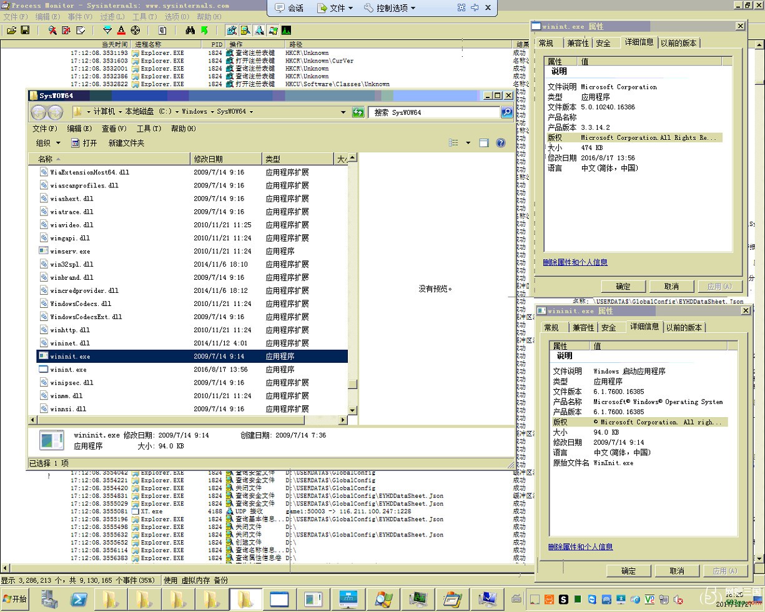
Task: Select the Include Process From Window target icon
Action: (135, 30)
